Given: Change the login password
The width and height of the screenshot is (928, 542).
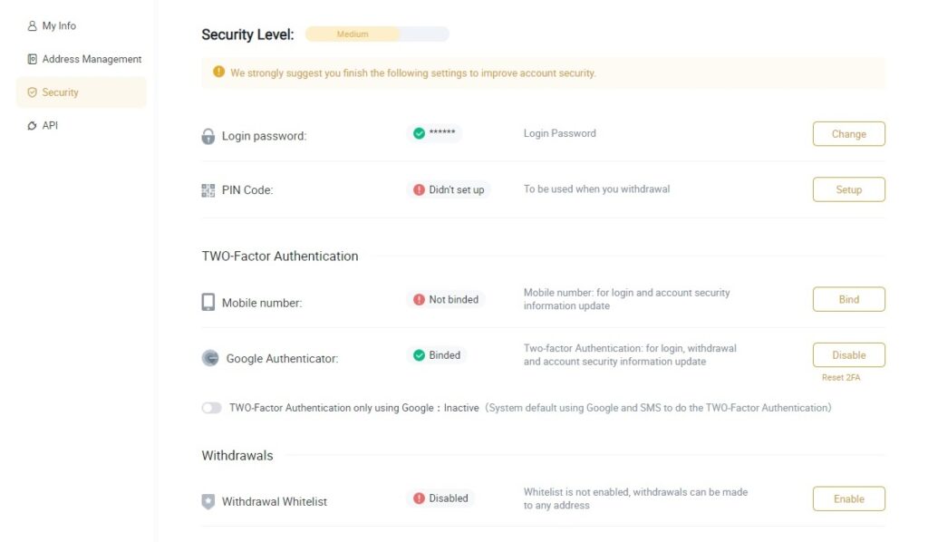Looking at the screenshot, I should [x=848, y=134].
